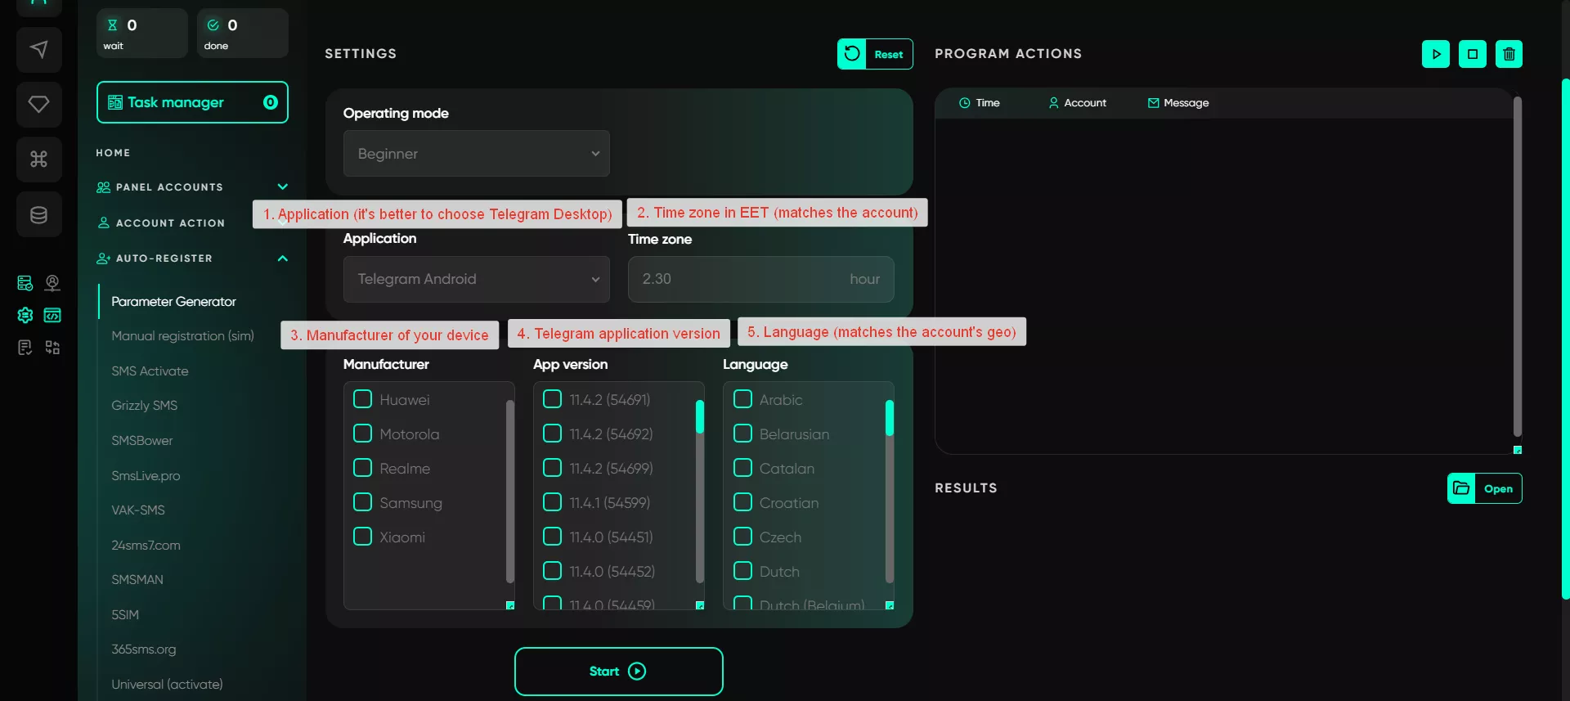Click the play circle icon in Start button
Screen dimensions: 1570x701
click(637, 671)
